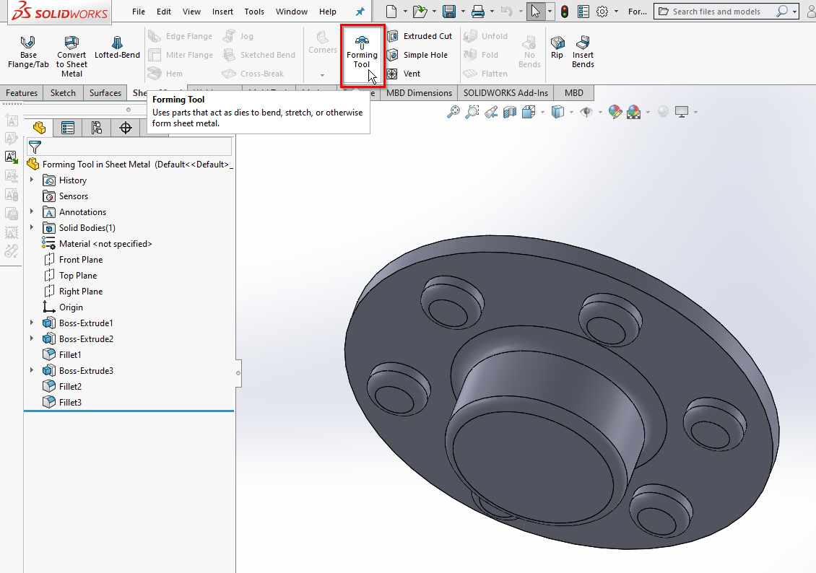
Task: Toggle the Section View icon
Action: 510,112
